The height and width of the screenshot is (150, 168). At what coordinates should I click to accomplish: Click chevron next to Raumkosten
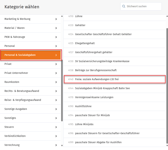click(56, 82)
